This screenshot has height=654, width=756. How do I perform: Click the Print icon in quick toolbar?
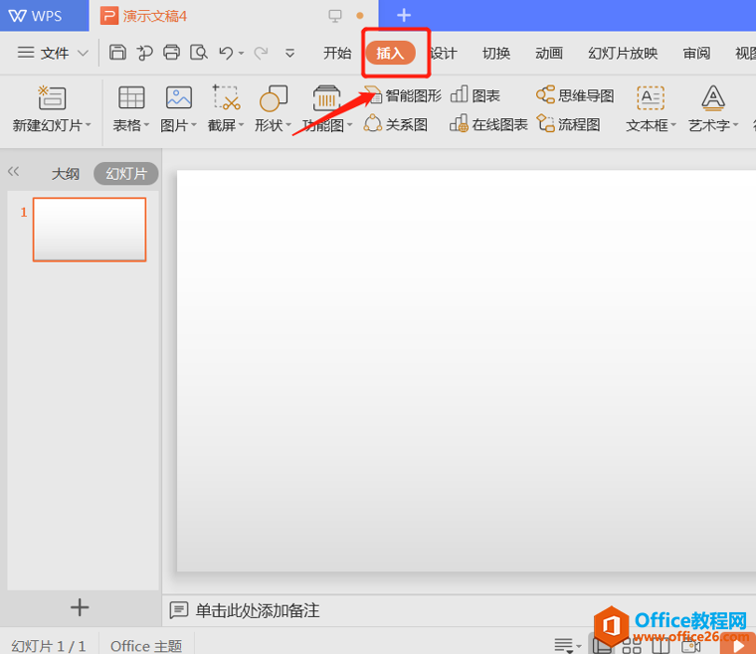tap(171, 53)
